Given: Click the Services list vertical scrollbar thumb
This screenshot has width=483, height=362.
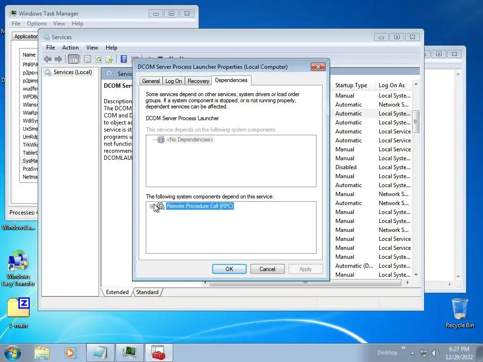Looking at the screenshot, I should [416, 122].
